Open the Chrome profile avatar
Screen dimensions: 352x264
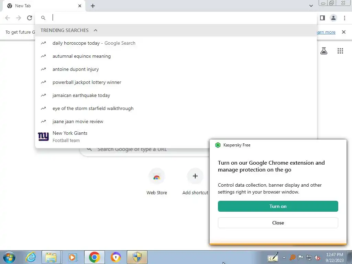coord(333,18)
